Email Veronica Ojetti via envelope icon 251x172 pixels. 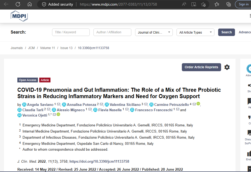54,115
